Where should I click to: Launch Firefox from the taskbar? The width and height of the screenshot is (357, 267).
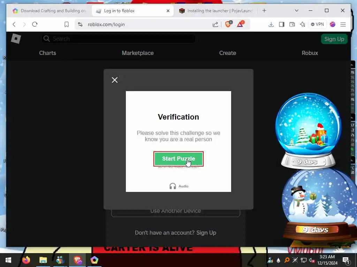click(26, 260)
